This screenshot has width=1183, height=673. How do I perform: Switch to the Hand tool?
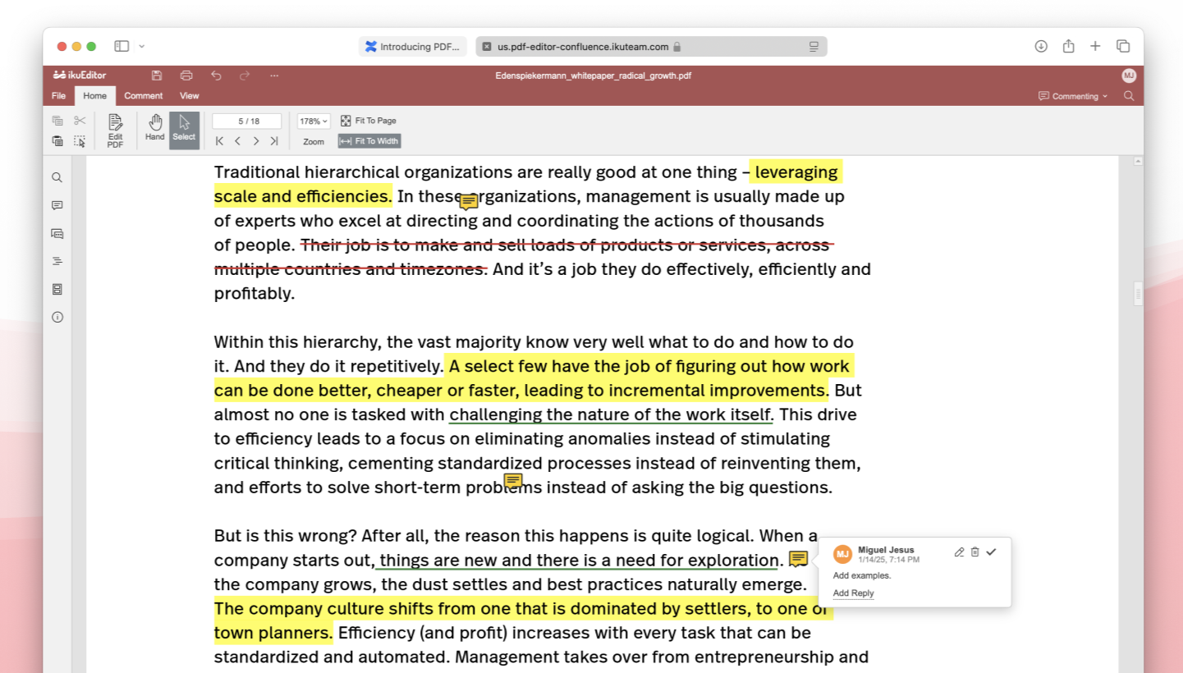point(155,128)
